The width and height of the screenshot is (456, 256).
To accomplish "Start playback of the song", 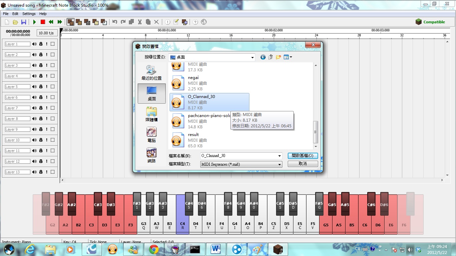I will tap(35, 22).
